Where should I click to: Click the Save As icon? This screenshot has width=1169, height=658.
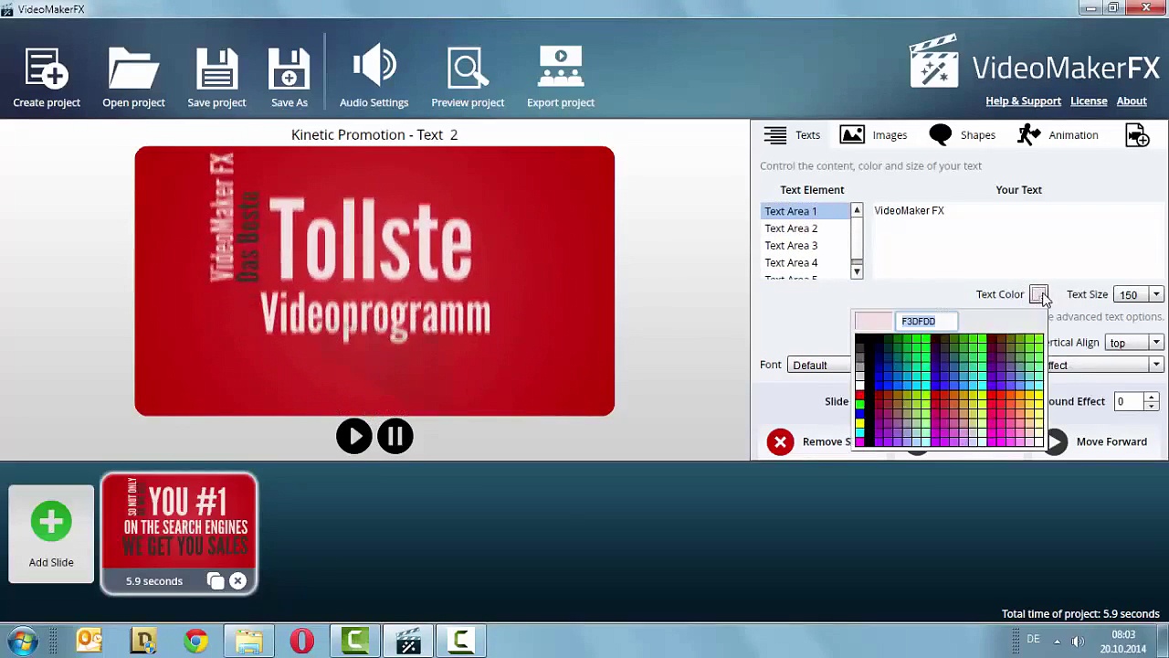coord(290,69)
